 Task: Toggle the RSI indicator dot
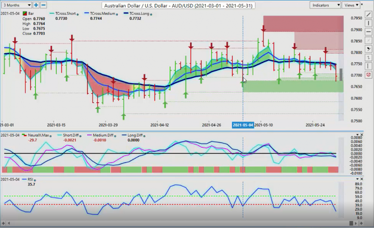(x=28, y=180)
